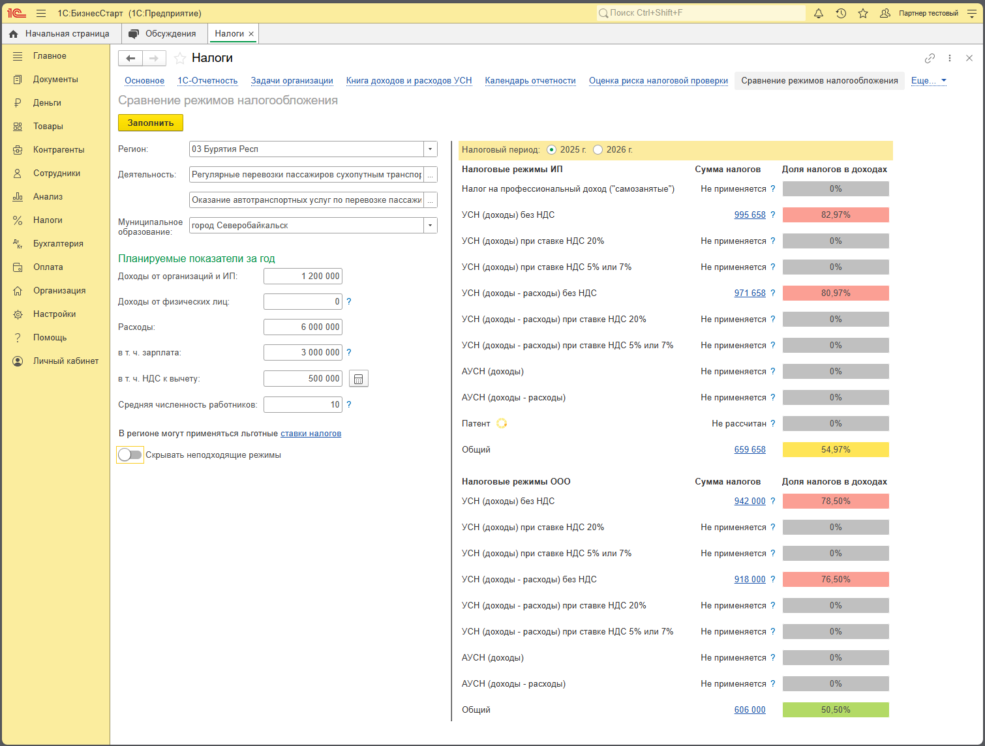Click the back arrow navigation button
Screen dimensions: 985x746
pos(130,58)
